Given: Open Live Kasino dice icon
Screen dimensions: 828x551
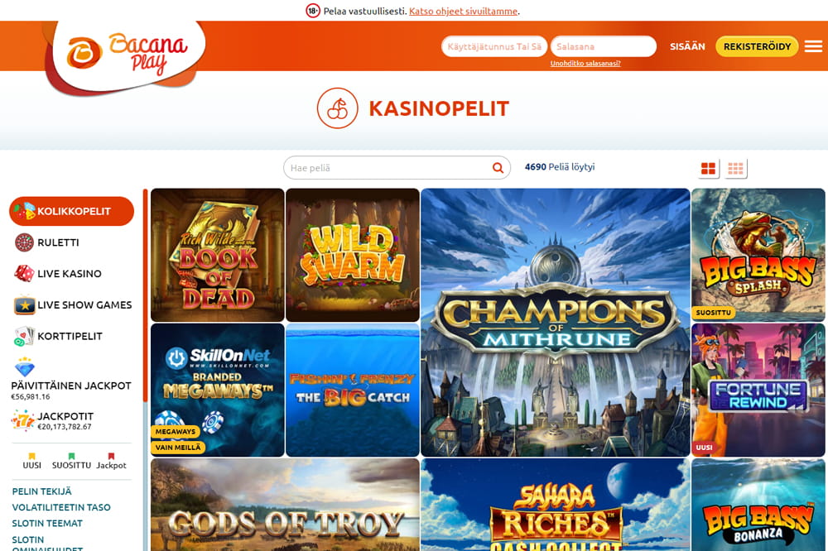Looking at the screenshot, I should (24, 273).
